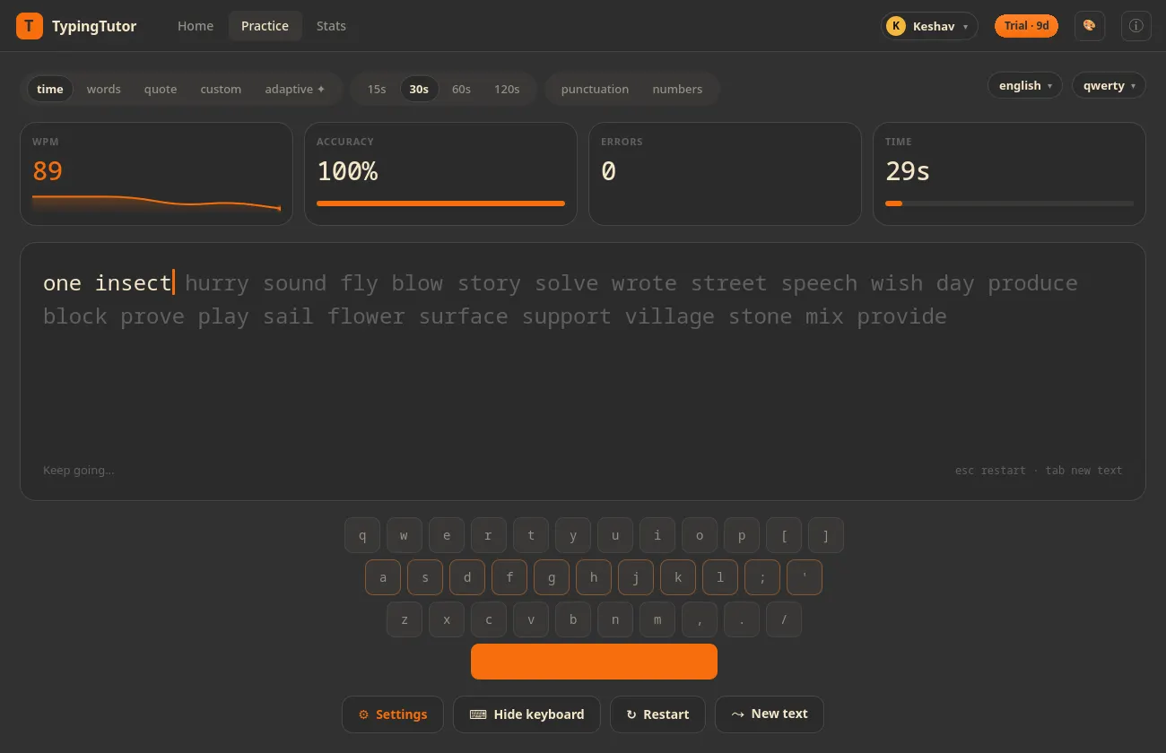Click the 'u' key on keyboard
Screen dimensions: 1166x753
point(615,536)
